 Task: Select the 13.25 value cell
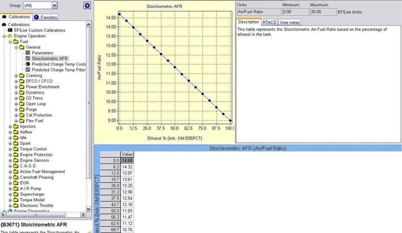click(127, 186)
